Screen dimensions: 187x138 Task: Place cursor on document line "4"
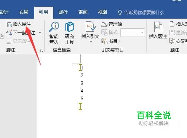[82, 91]
